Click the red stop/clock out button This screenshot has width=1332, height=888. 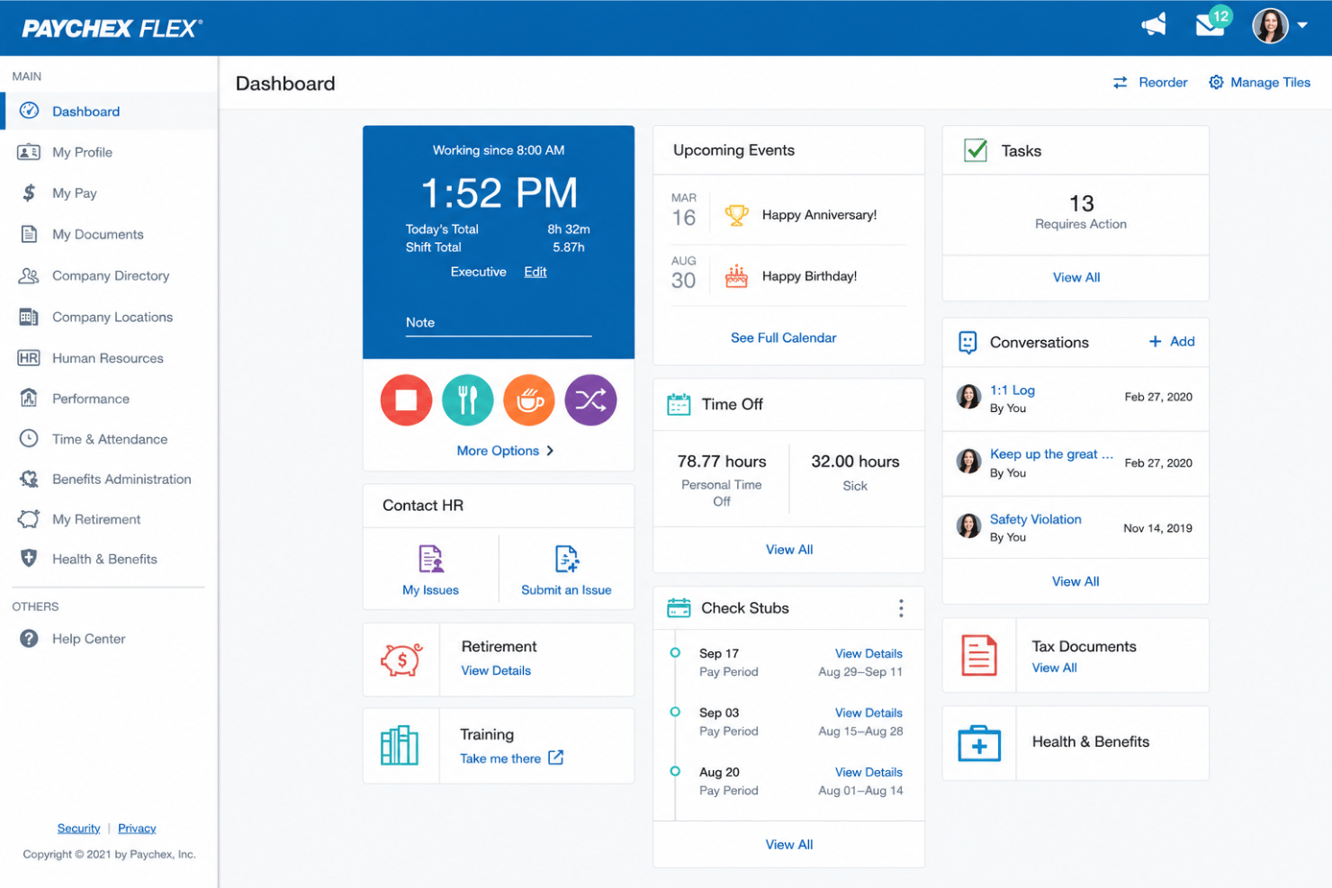pyautogui.click(x=406, y=399)
